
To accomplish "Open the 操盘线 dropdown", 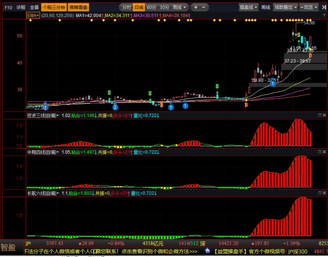I will [x=249, y=7].
